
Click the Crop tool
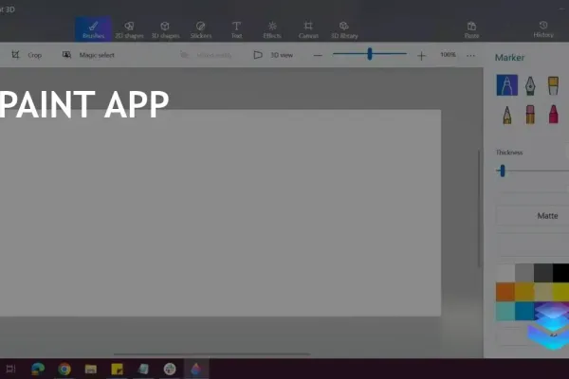click(27, 55)
